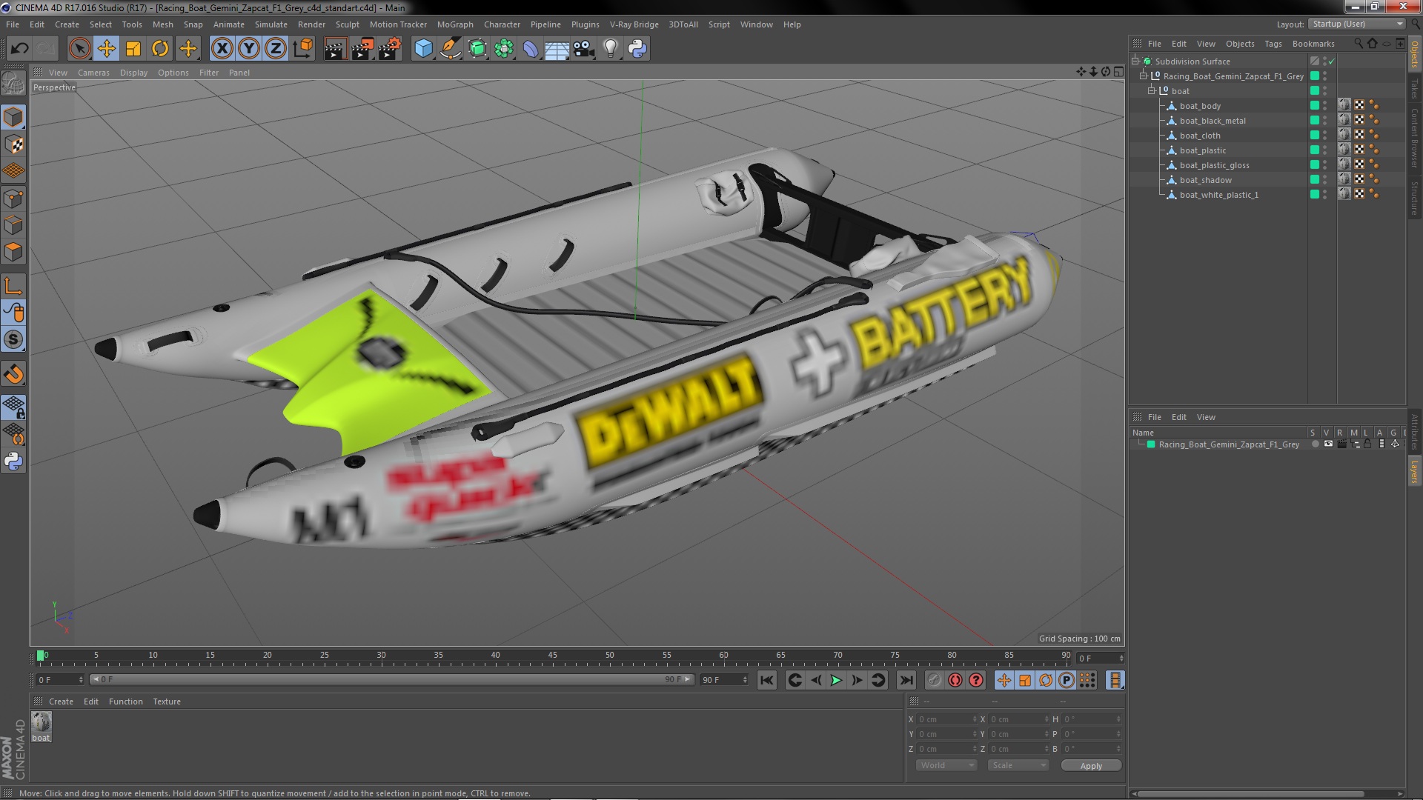Click Record Active Objects button

(x=935, y=680)
